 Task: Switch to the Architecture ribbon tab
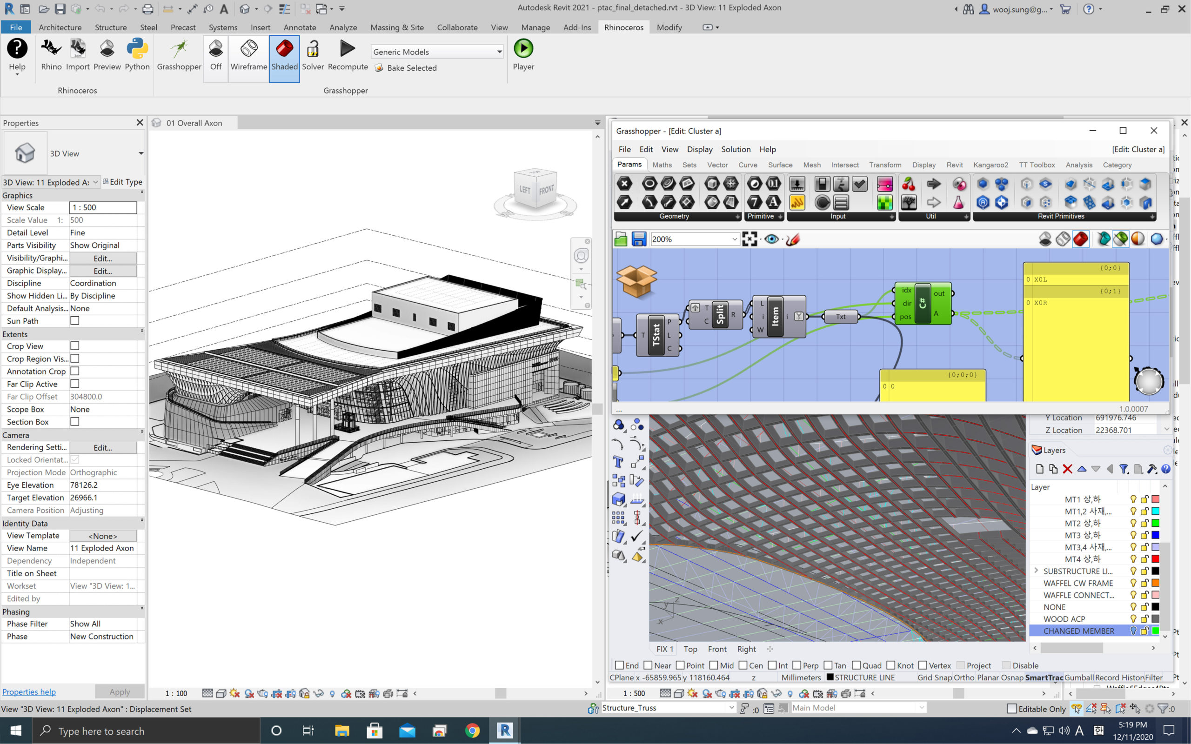pos(60,27)
